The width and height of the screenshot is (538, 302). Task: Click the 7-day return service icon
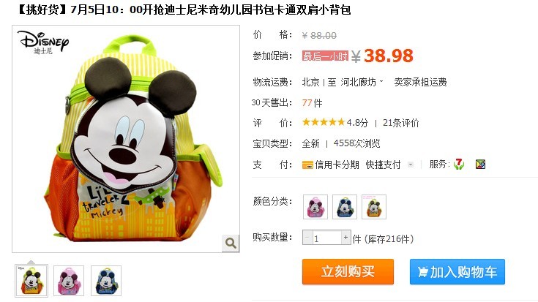[x=459, y=165]
